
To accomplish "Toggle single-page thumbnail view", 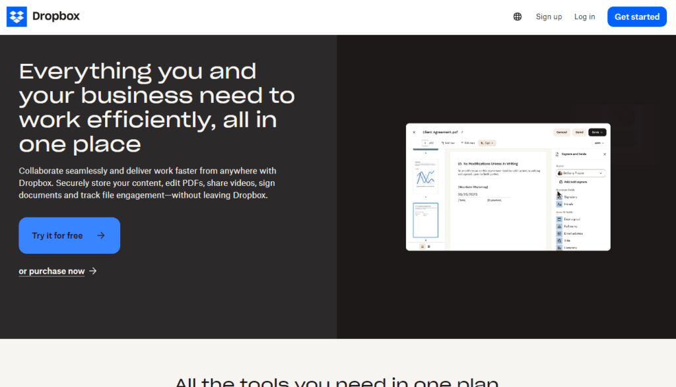I will (422, 247).
